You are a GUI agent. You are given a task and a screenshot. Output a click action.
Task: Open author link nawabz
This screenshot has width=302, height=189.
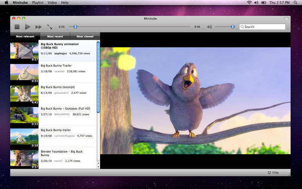[59, 71]
